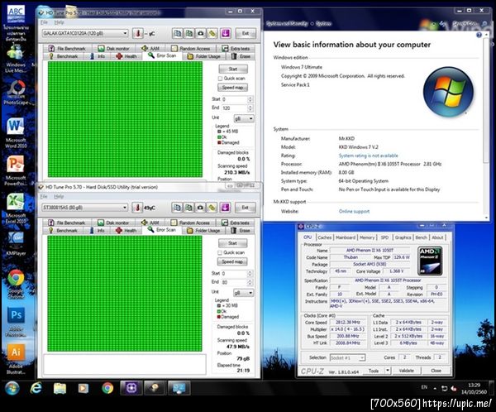The height and width of the screenshot is (412, 496).
Task: Click Start field in bottom HD Tune window
Action: click(x=234, y=273)
